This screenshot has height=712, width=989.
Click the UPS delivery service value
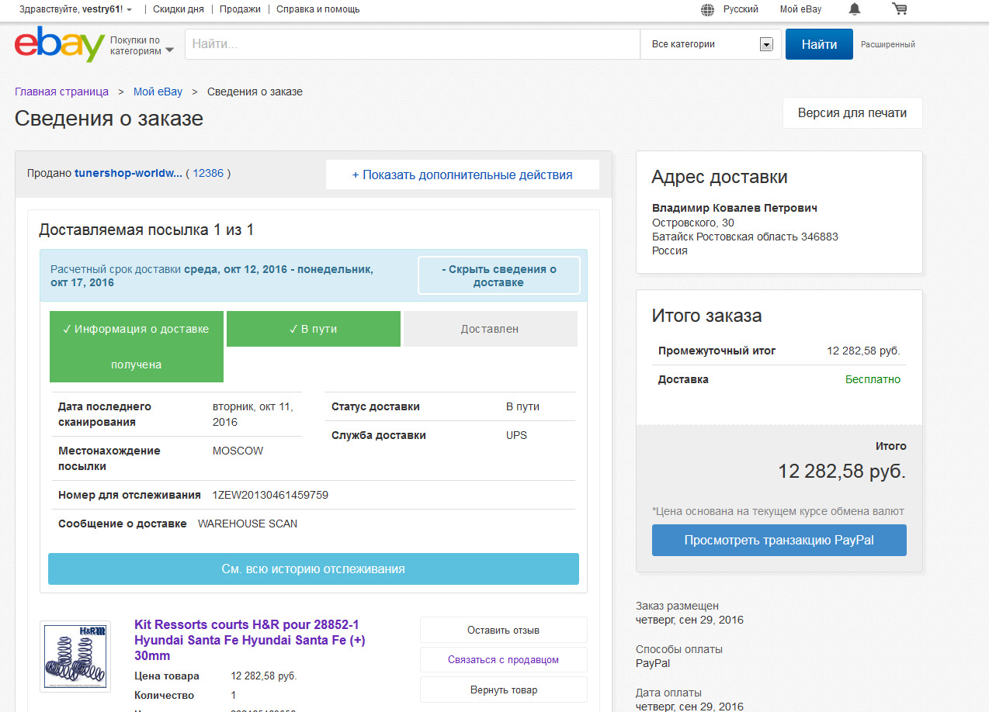[516, 435]
